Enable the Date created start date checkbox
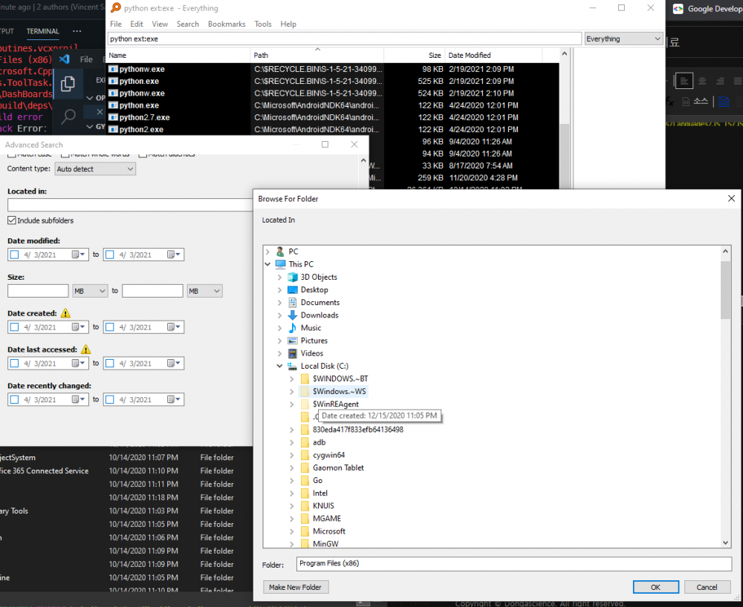743x607 pixels. tap(15, 327)
